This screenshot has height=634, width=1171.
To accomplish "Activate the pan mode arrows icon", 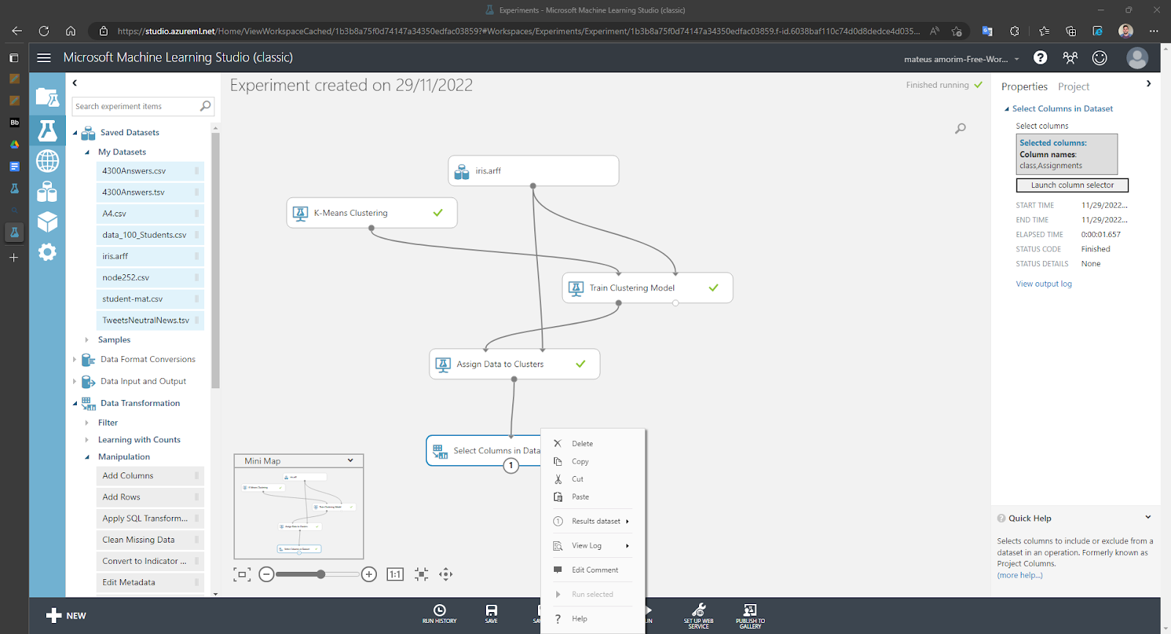I will pyautogui.click(x=446, y=575).
